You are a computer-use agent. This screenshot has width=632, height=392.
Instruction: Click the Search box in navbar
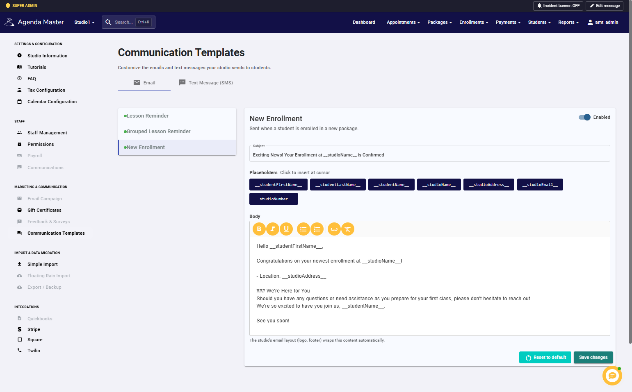[128, 22]
